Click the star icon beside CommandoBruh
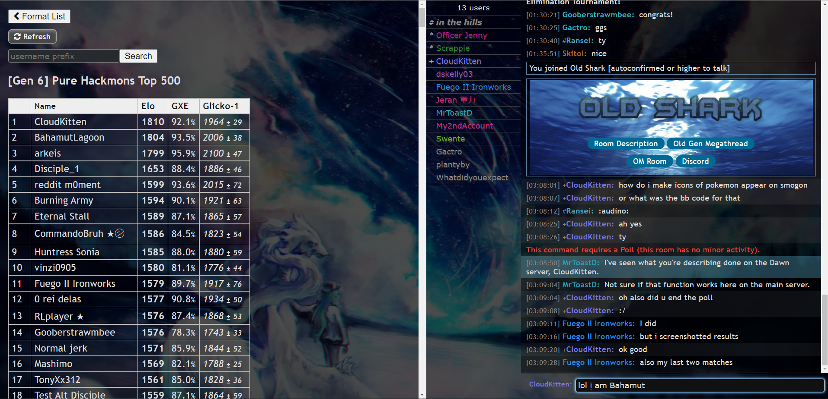Image resolution: width=828 pixels, height=399 pixels. click(110, 233)
